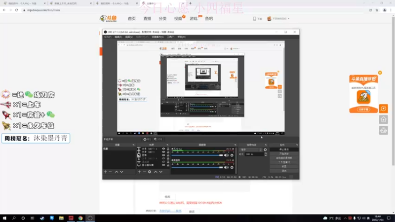Click Exit button in OBS controls
This screenshot has height=222, width=395.
[x=284, y=171]
